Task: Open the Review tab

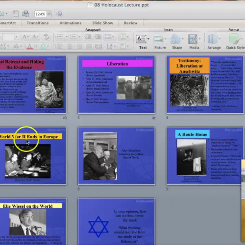Action: pos(130,23)
